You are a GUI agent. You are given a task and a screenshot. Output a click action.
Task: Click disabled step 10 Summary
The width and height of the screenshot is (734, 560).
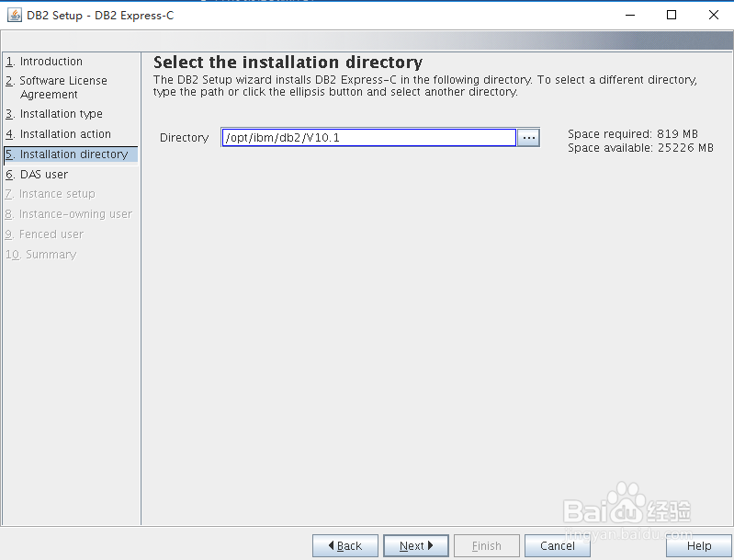point(40,254)
